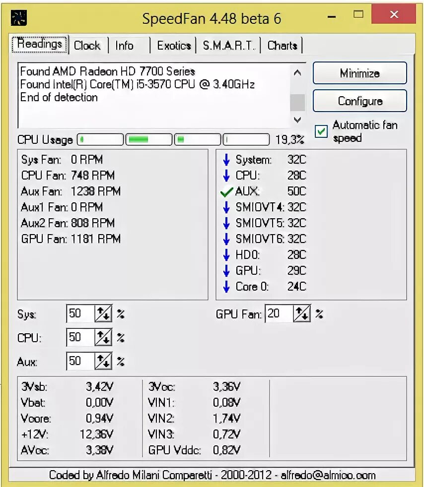Click the 3Vcc 3,36V voltage reading
Screen dimensions: 424x487
[194, 387]
